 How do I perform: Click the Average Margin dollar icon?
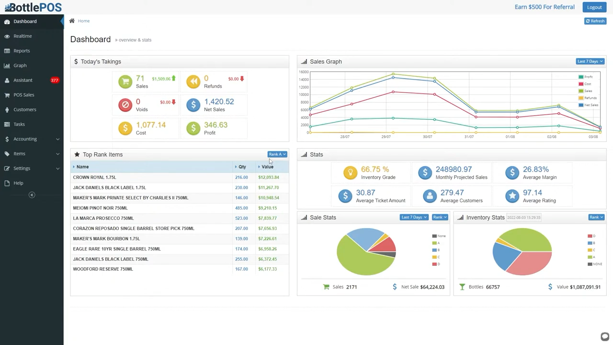point(512,172)
